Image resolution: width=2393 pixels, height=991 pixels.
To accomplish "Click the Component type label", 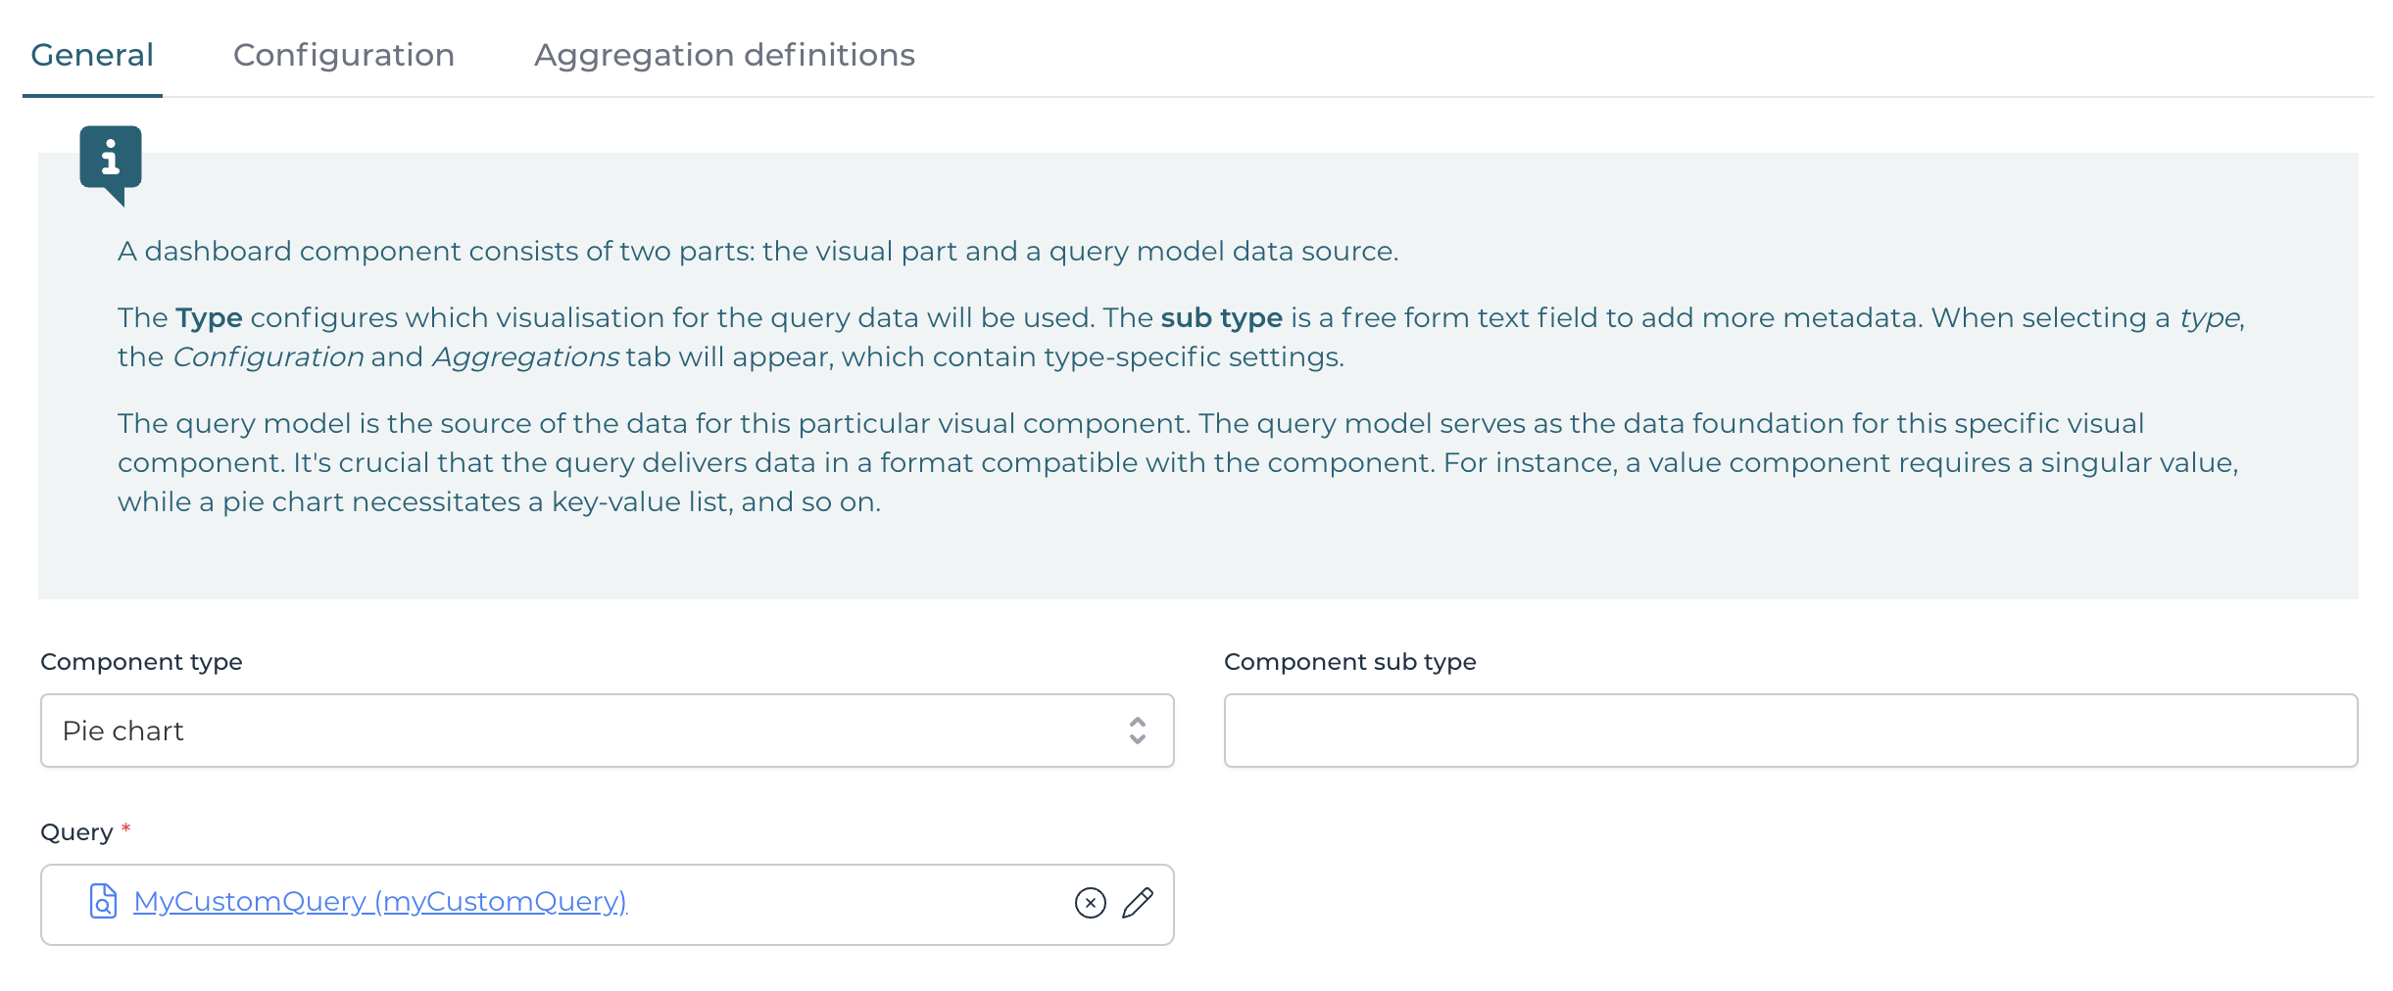I will 141,662.
